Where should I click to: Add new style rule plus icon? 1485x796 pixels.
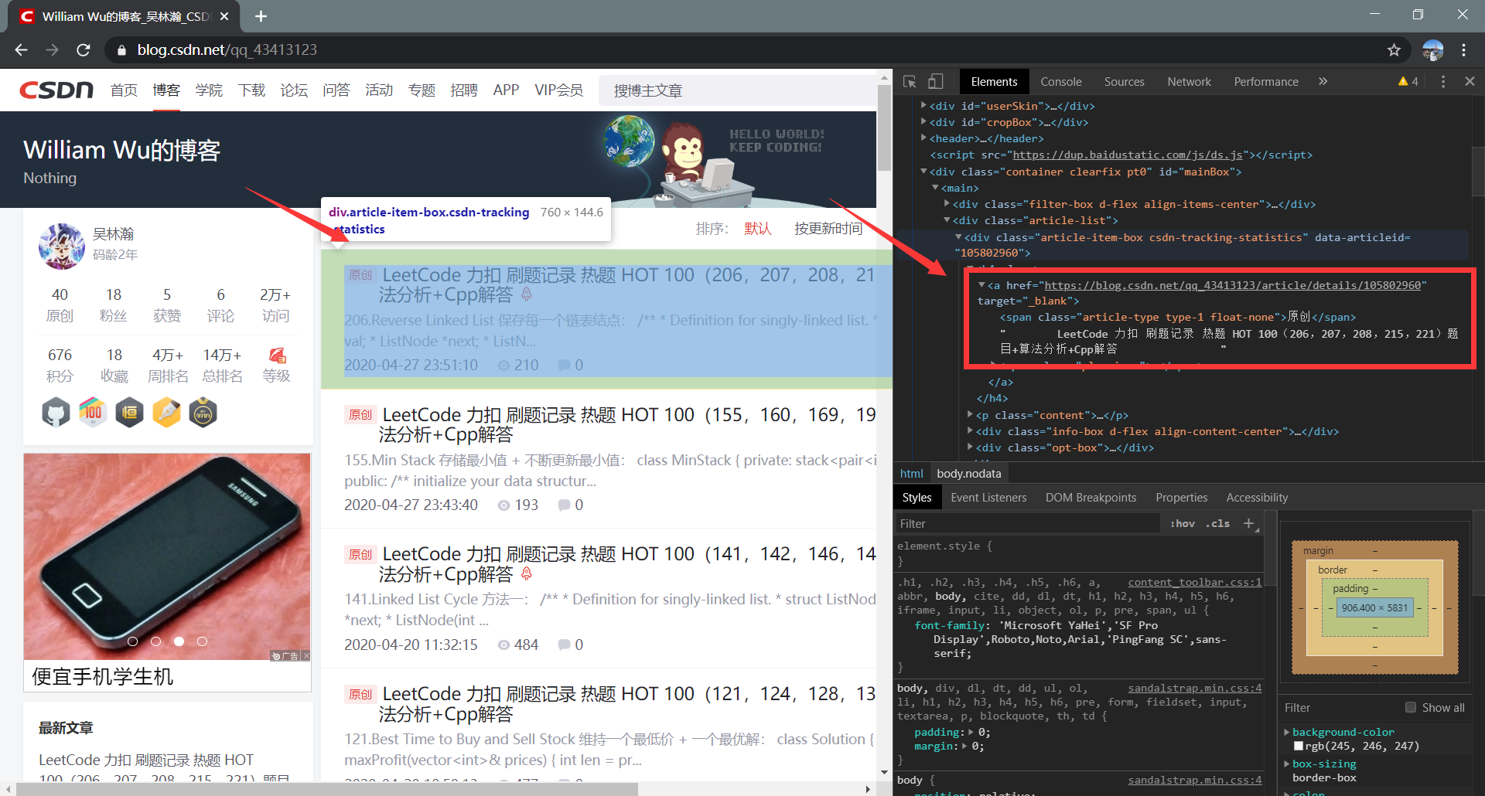tap(1248, 523)
